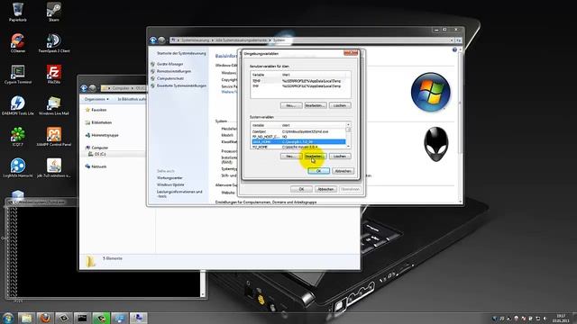Click the System window address bar

[311, 40]
